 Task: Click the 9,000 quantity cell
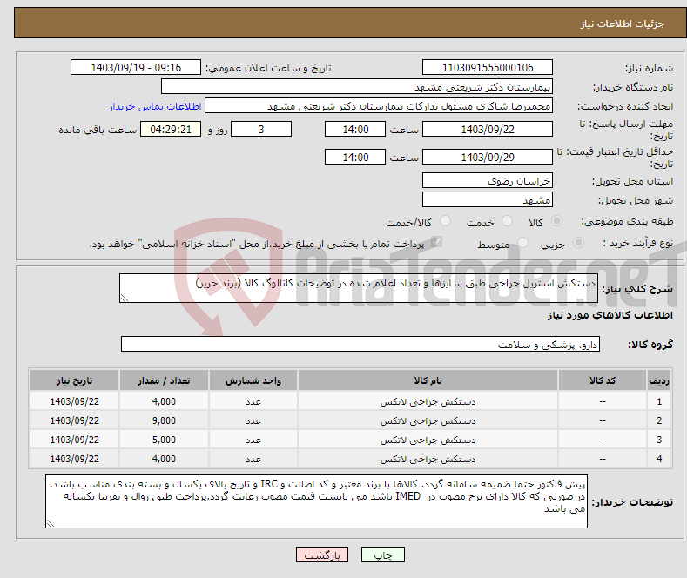point(164,420)
